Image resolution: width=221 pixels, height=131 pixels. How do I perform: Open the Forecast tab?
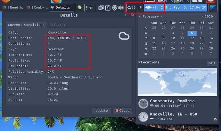[57, 25]
